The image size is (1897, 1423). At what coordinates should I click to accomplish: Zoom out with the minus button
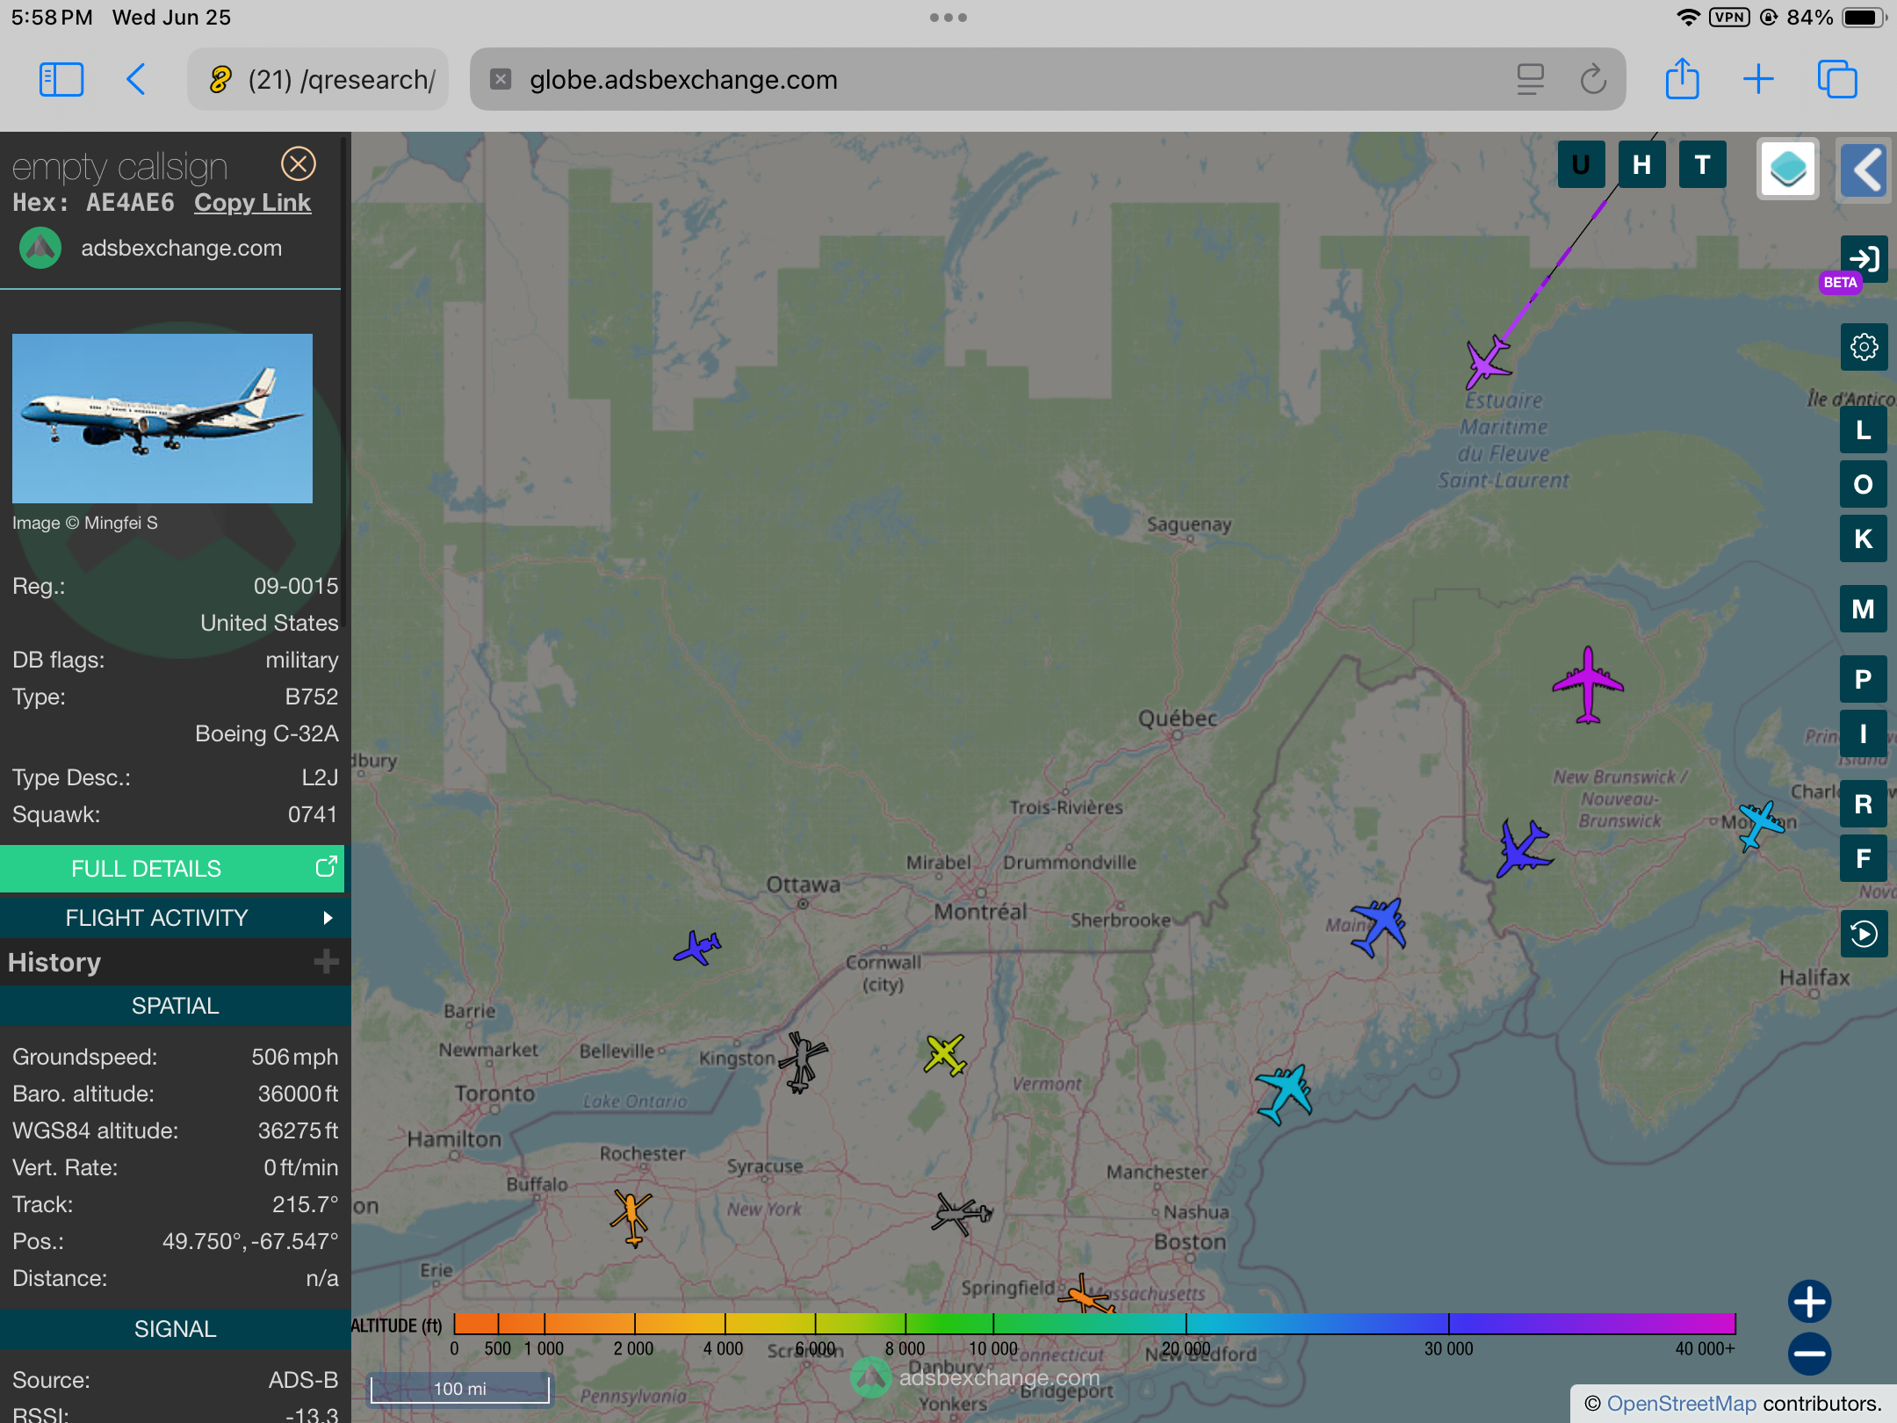pos(1809,1354)
